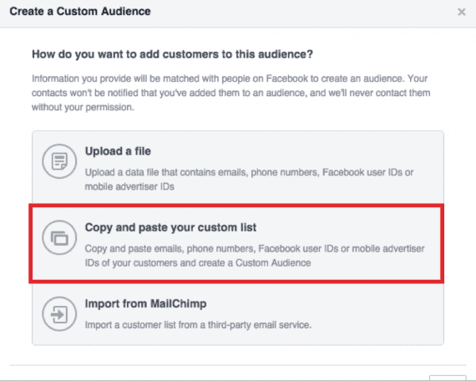Open the 'Import from MailChimp' title

[x=145, y=303]
